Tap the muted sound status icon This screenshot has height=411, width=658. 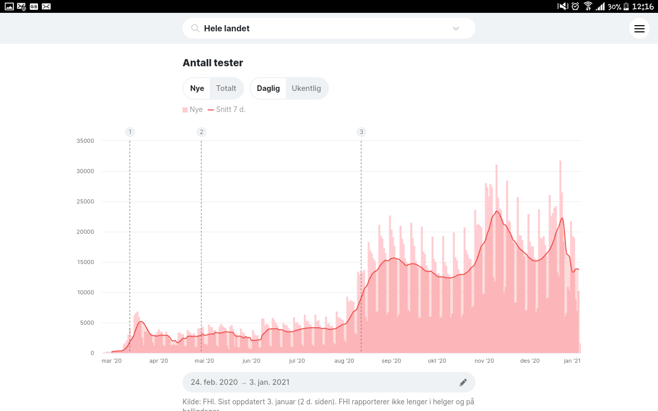coord(562,6)
